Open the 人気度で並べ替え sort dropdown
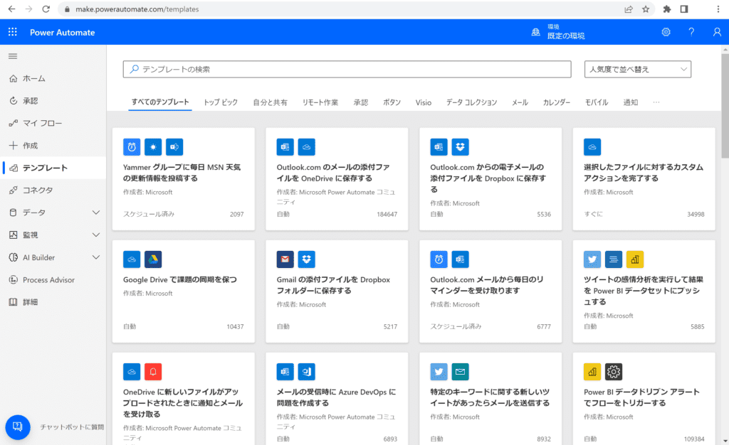 (x=637, y=69)
